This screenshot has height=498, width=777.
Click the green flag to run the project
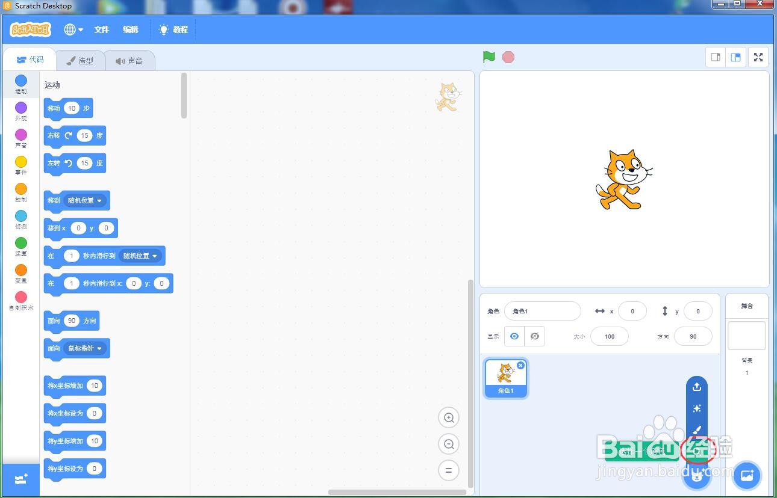click(488, 57)
